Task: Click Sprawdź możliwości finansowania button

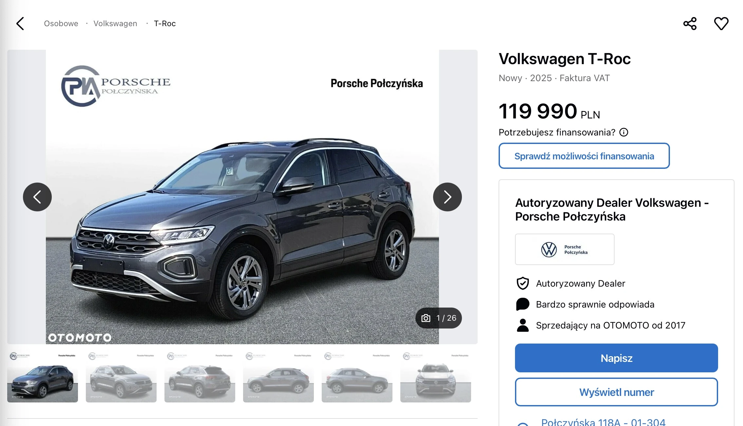Action: pos(584,156)
